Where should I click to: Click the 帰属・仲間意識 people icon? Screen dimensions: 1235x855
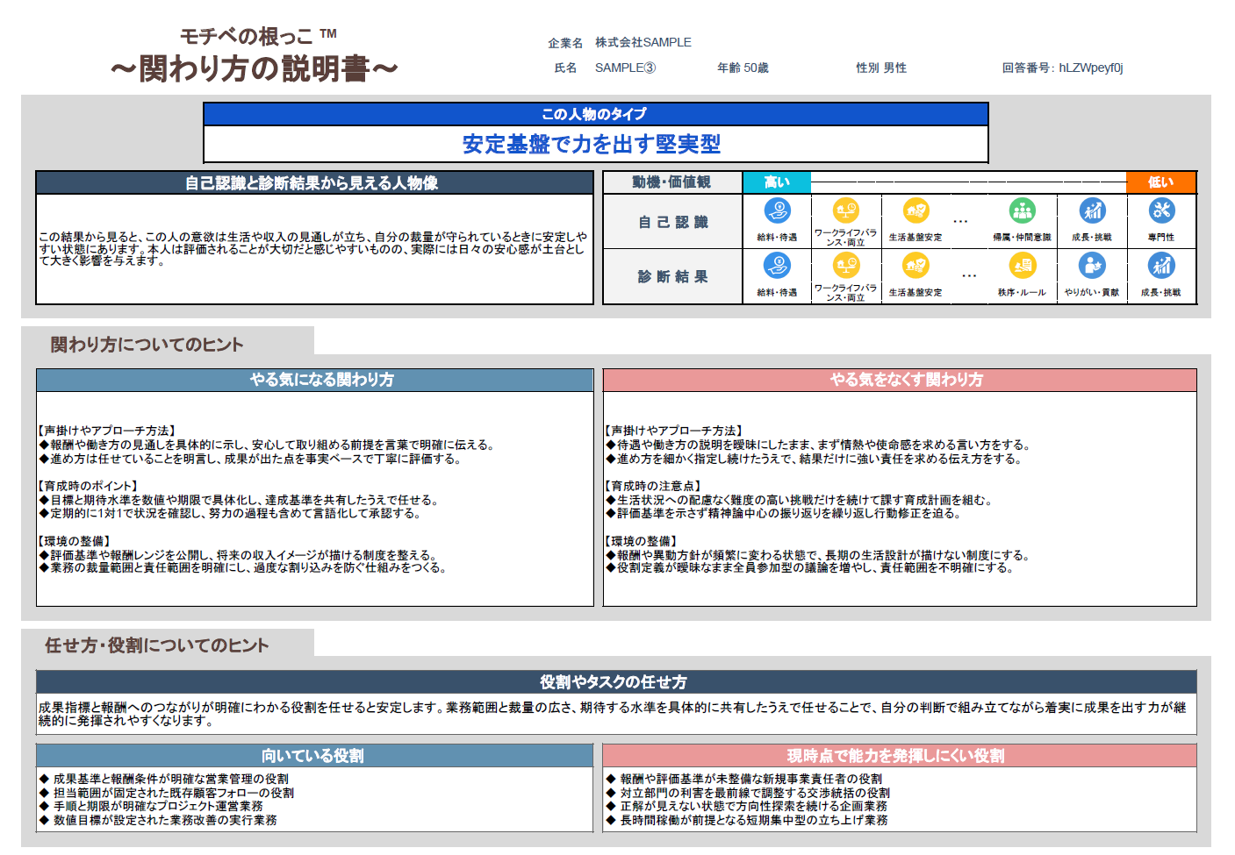point(1022,210)
